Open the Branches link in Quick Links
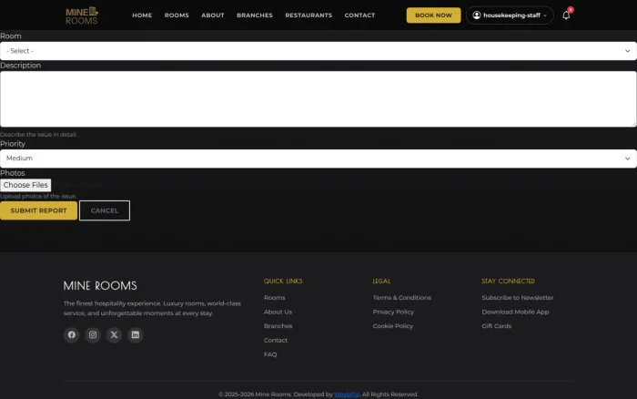 coord(278,326)
